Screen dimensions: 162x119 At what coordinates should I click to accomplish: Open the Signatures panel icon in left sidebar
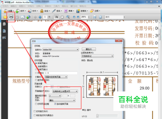click(4, 38)
